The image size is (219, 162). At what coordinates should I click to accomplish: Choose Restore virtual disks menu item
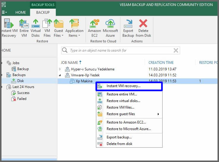coord(129,101)
